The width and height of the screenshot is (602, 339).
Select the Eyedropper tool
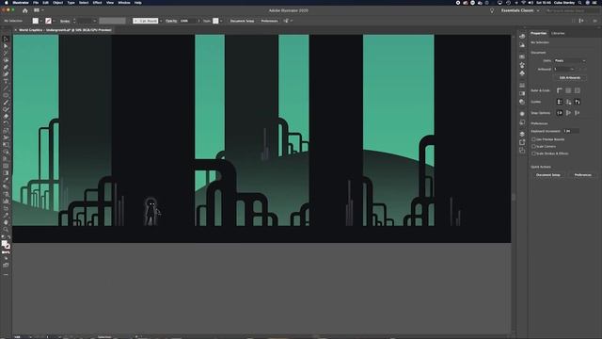coord(6,180)
